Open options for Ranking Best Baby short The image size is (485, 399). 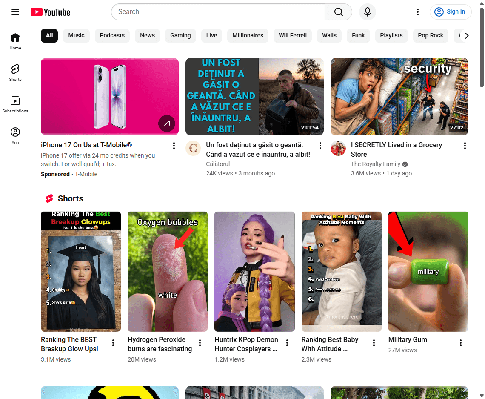tap(374, 343)
